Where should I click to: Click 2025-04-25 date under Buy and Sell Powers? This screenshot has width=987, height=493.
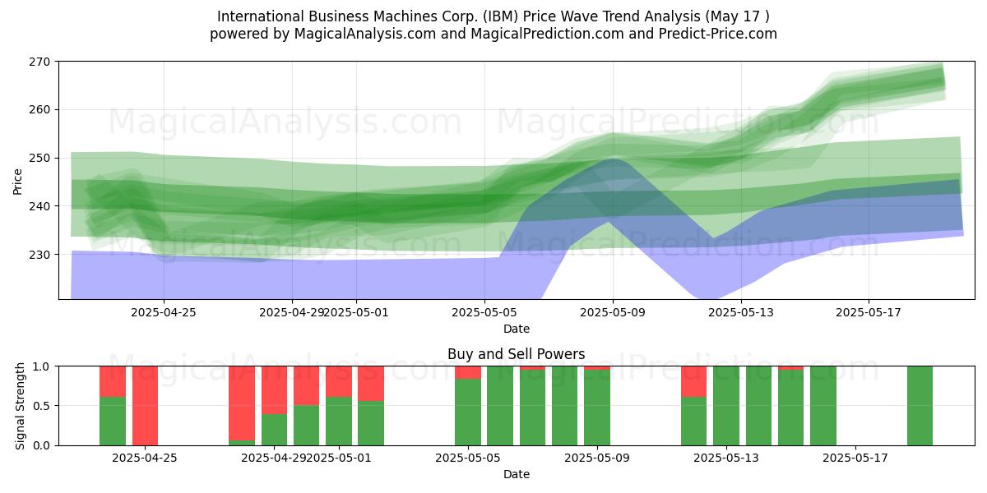tap(145, 458)
